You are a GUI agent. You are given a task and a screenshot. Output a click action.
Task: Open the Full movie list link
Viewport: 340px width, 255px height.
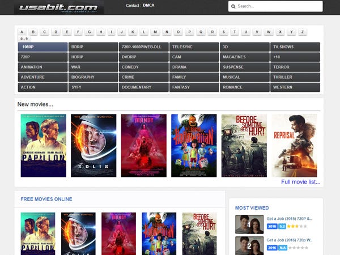pyautogui.click(x=300, y=182)
